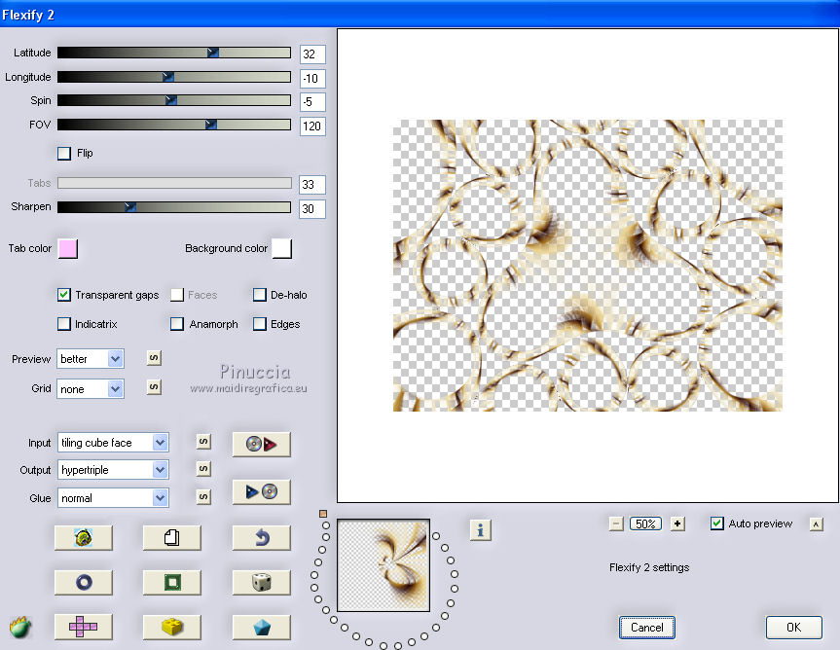Click the Flaming Pear logo icon
Screen dimensions: 840x650
20,627
